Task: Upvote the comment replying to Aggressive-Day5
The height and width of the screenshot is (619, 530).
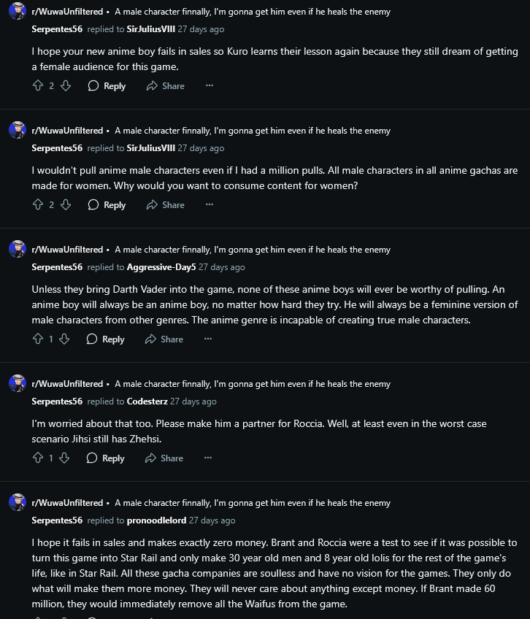Action: [x=38, y=339]
